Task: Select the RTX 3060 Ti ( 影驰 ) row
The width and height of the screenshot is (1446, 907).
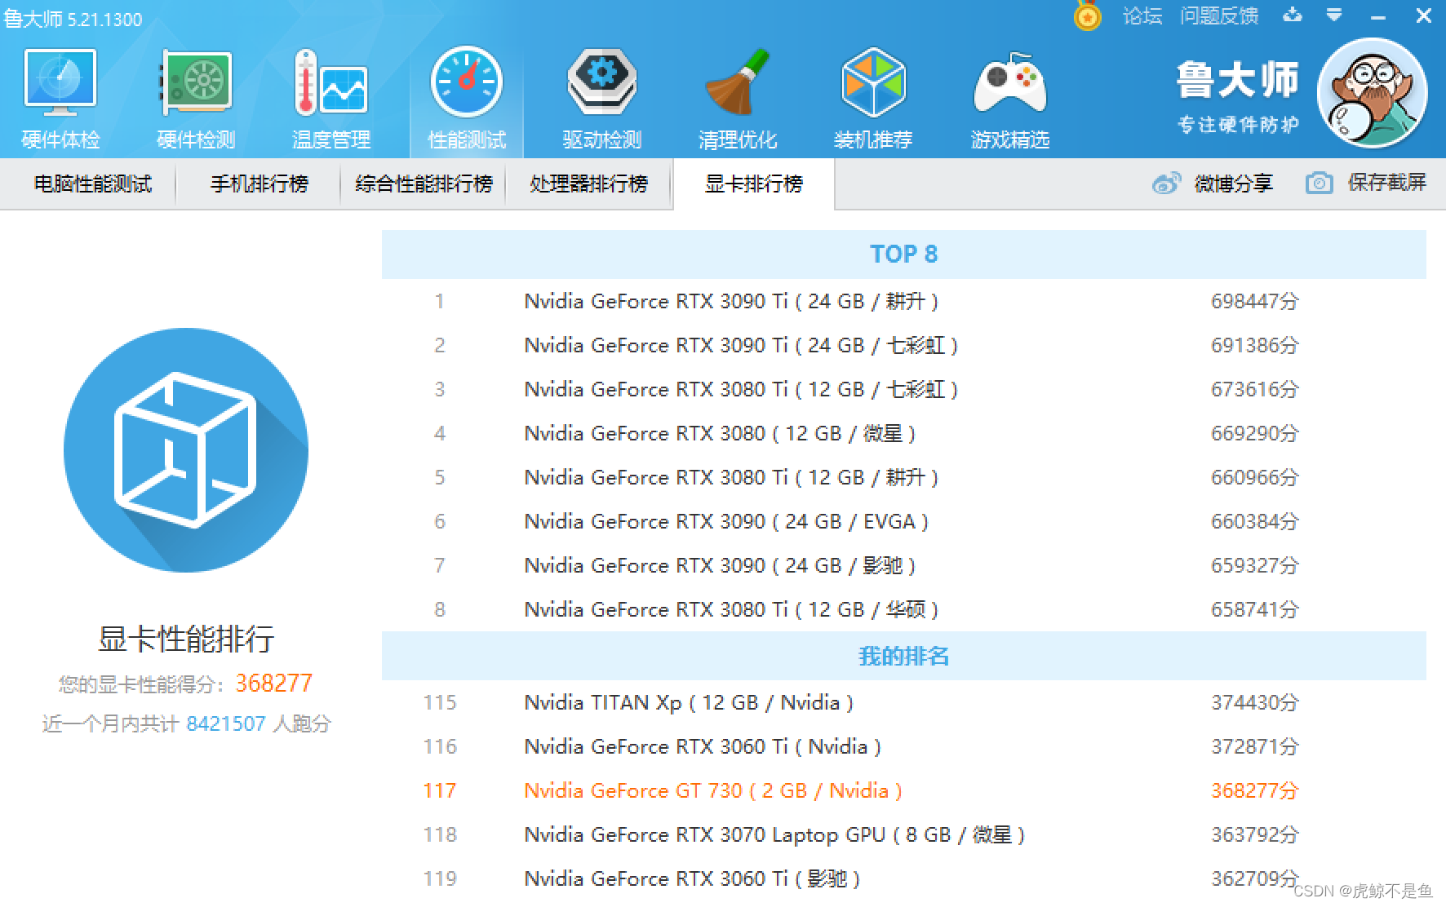Action: tap(904, 878)
